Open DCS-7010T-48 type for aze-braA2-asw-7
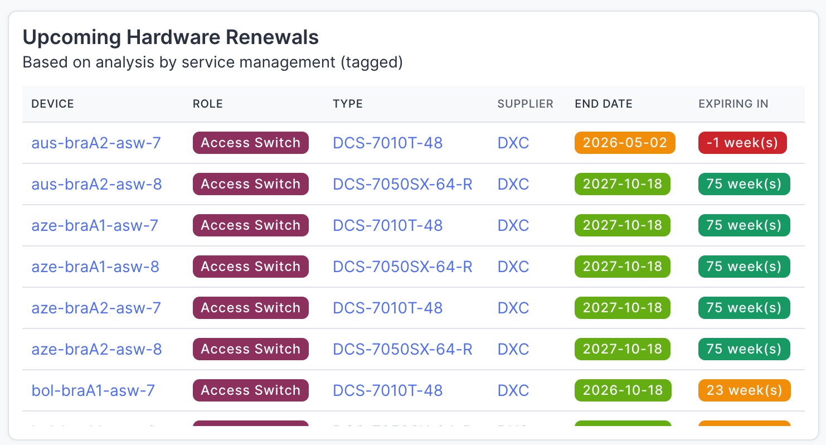The image size is (826, 445). click(x=388, y=308)
